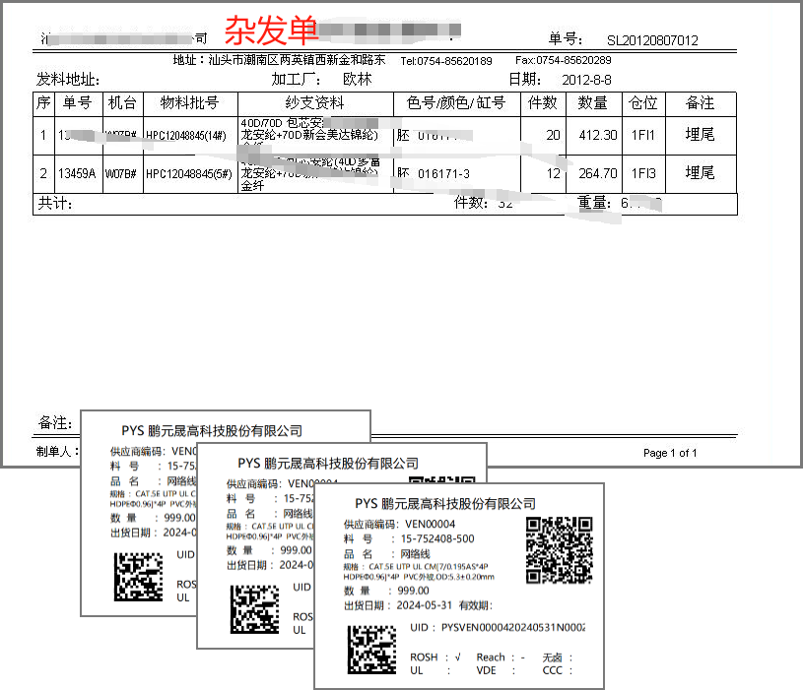Click the DataMatrix code on the front label

pyautogui.click(x=371, y=650)
